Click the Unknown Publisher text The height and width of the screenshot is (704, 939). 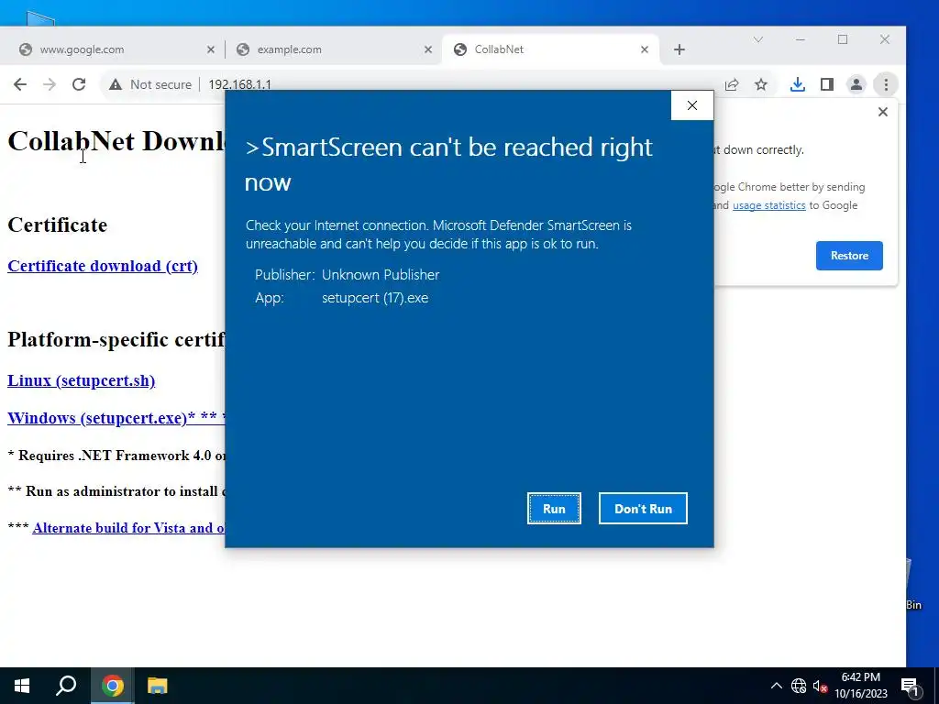(381, 275)
